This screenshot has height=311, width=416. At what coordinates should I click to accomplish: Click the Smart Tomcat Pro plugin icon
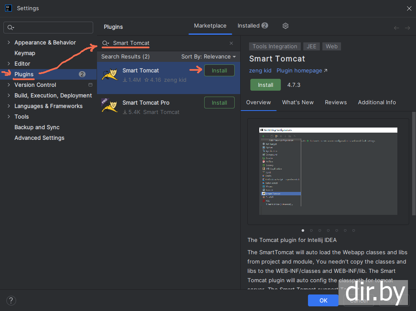pos(109,106)
